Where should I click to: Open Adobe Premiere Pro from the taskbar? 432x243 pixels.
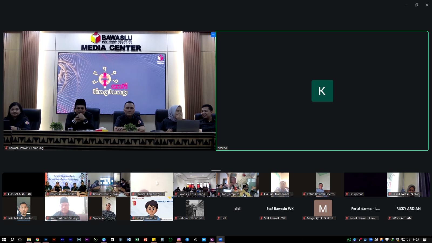point(87,239)
